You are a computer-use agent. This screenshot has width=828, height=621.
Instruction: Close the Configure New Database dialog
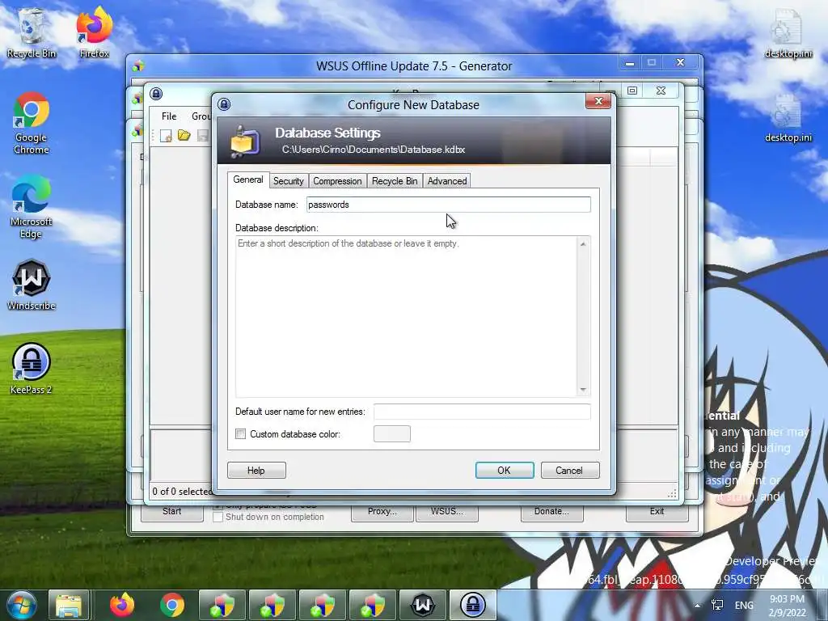[x=598, y=101]
